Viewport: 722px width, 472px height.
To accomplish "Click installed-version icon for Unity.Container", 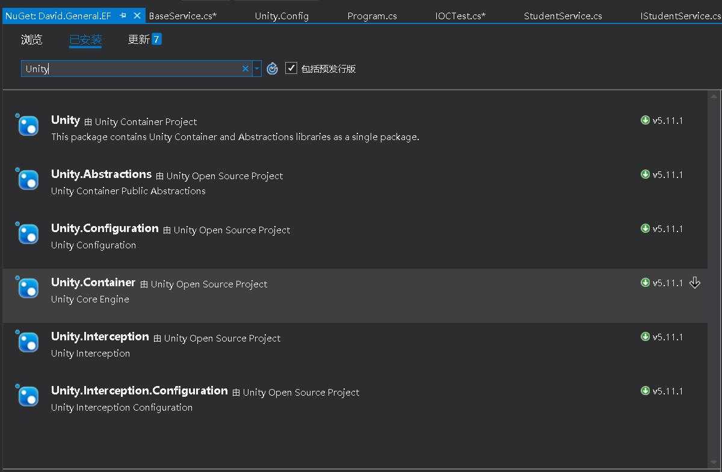I will tap(645, 283).
